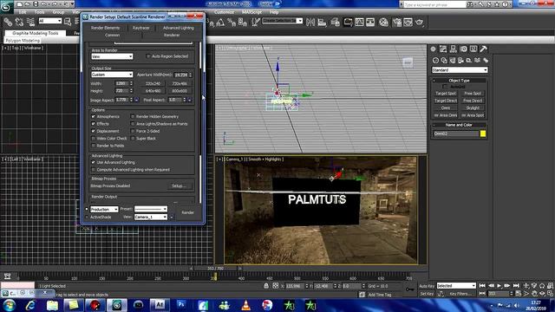Open the selection filter All dropdown

click(x=50, y=21)
